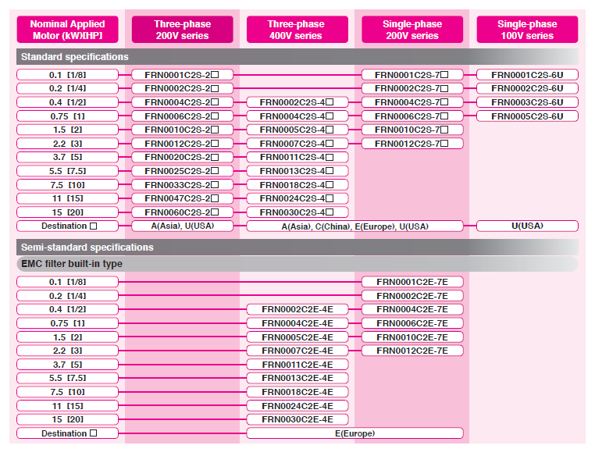Select model FRN0001C2E-7E cell
The height and width of the screenshot is (456, 595).
pos(412,282)
